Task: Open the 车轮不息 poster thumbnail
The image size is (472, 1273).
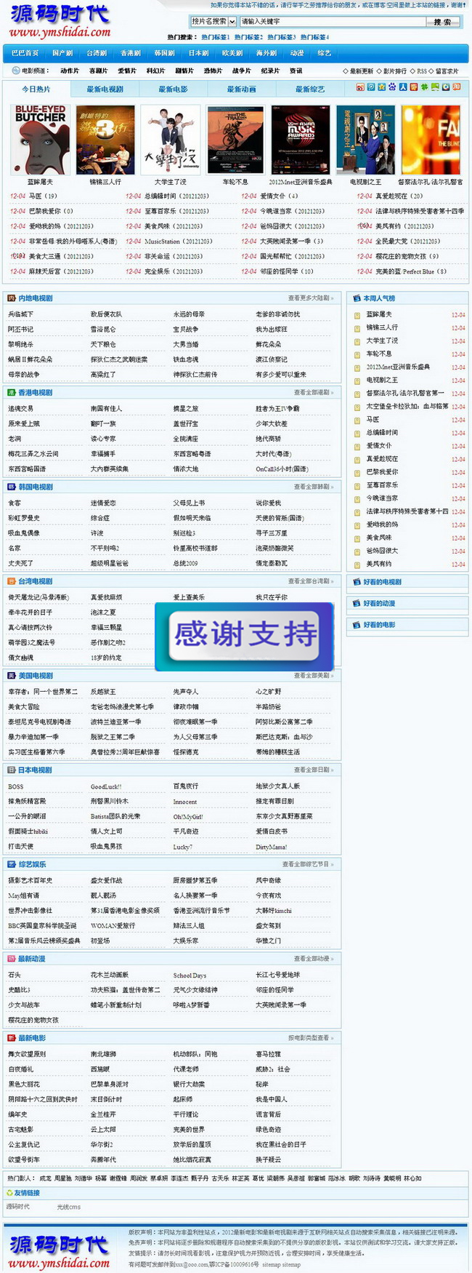Action: [x=235, y=140]
